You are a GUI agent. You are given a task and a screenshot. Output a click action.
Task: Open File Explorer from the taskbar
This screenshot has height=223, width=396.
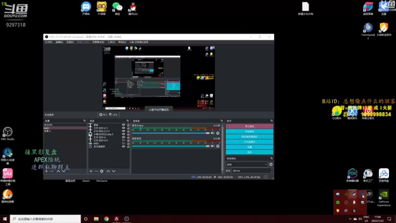[x=96, y=219]
